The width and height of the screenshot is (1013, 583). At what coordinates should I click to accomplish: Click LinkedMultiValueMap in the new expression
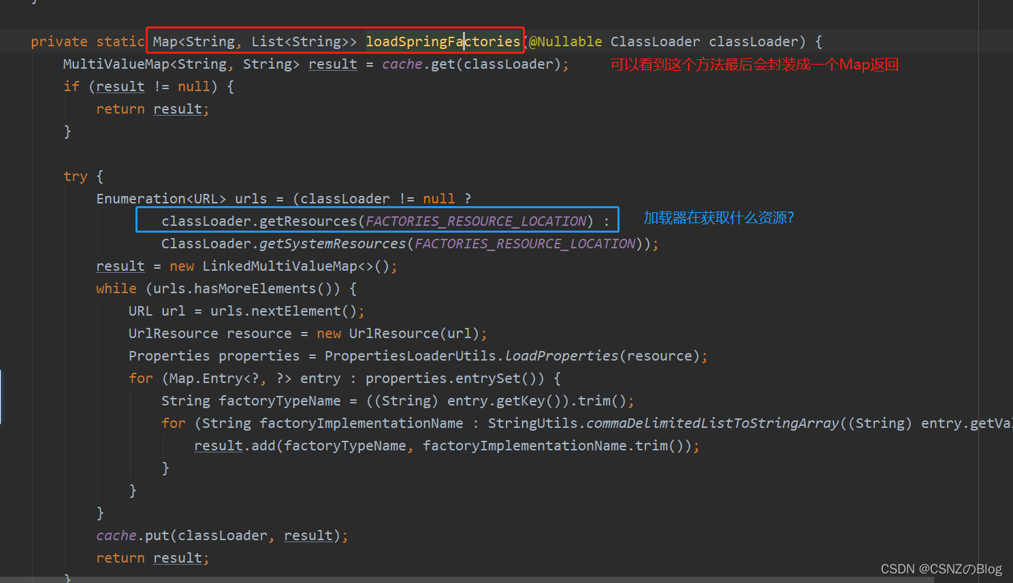[x=280, y=266]
